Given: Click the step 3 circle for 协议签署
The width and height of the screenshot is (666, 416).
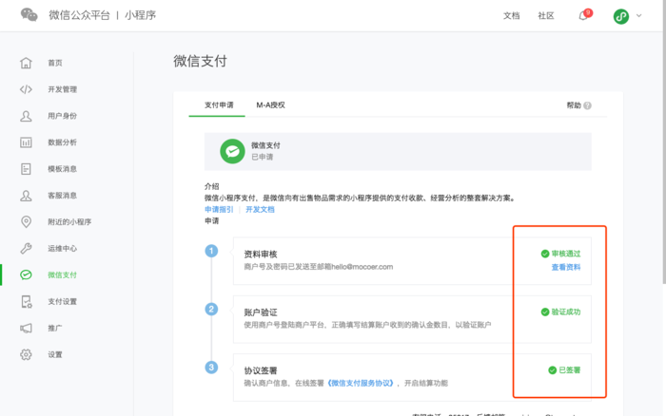Looking at the screenshot, I should click(x=211, y=367).
